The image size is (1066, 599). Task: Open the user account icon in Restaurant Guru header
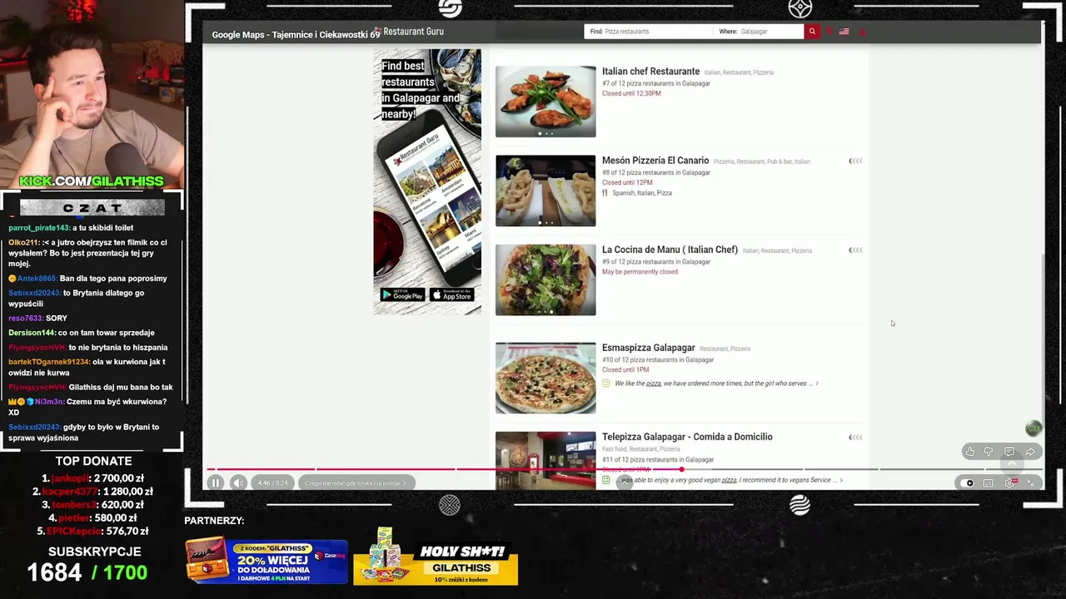click(x=863, y=32)
